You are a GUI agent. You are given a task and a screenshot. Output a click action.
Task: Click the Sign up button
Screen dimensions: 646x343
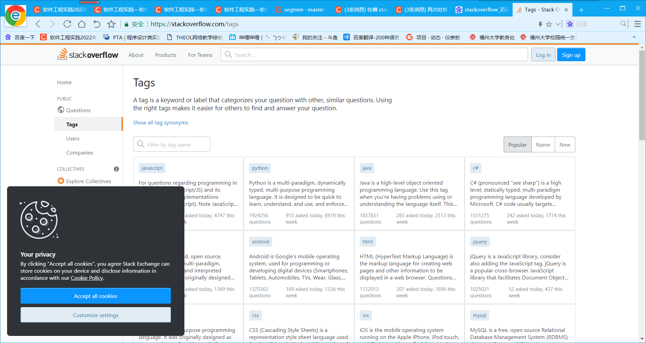click(x=571, y=55)
